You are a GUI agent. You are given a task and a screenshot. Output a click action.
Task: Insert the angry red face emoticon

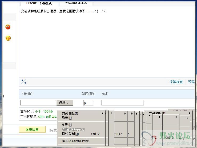click(8, 27)
